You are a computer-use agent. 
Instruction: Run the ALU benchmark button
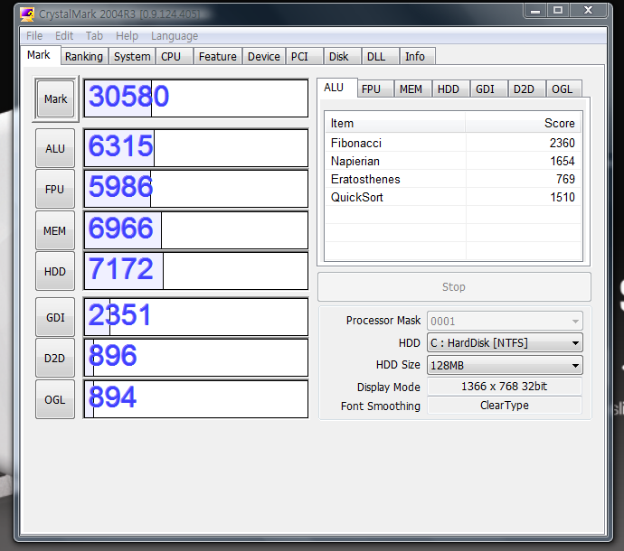(55, 148)
